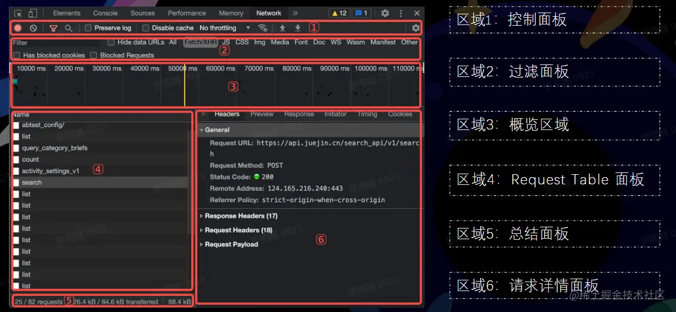Check the Blocked Requests checkbox
Viewport: 676px width, 312px height.
[x=94, y=55]
